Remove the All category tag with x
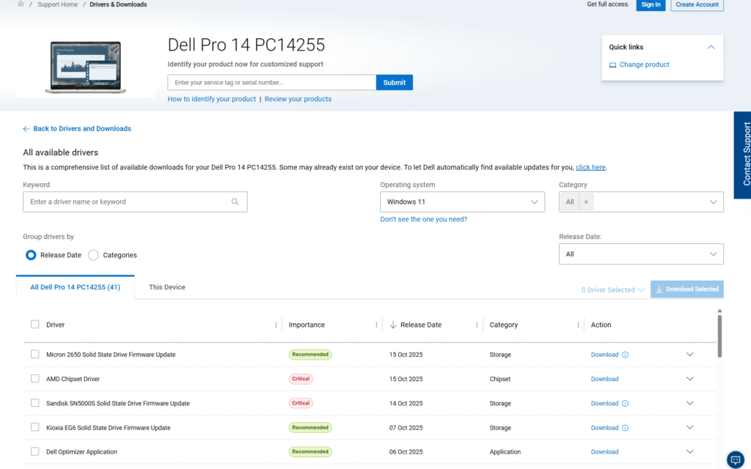 click(585, 202)
